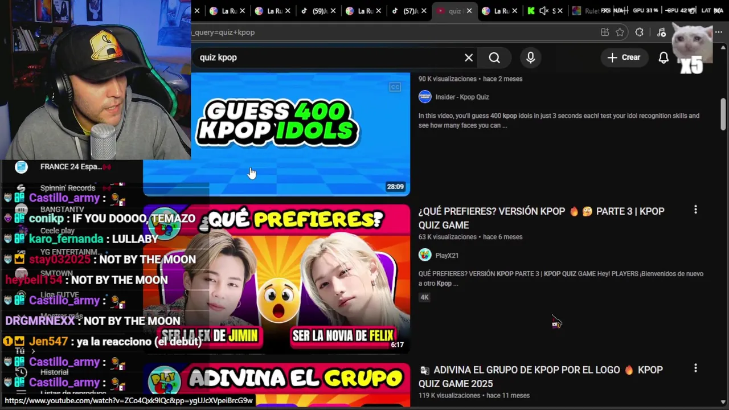729x410 pixels.
Task: Click the browser address bar
Action: click(x=393, y=32)
